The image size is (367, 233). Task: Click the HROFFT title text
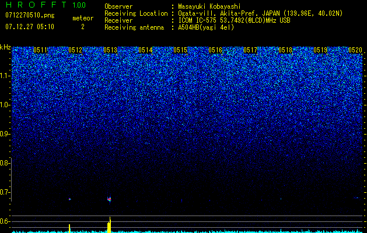[x=36, y=5]
